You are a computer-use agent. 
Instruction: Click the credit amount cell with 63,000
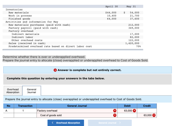[147, 115]
